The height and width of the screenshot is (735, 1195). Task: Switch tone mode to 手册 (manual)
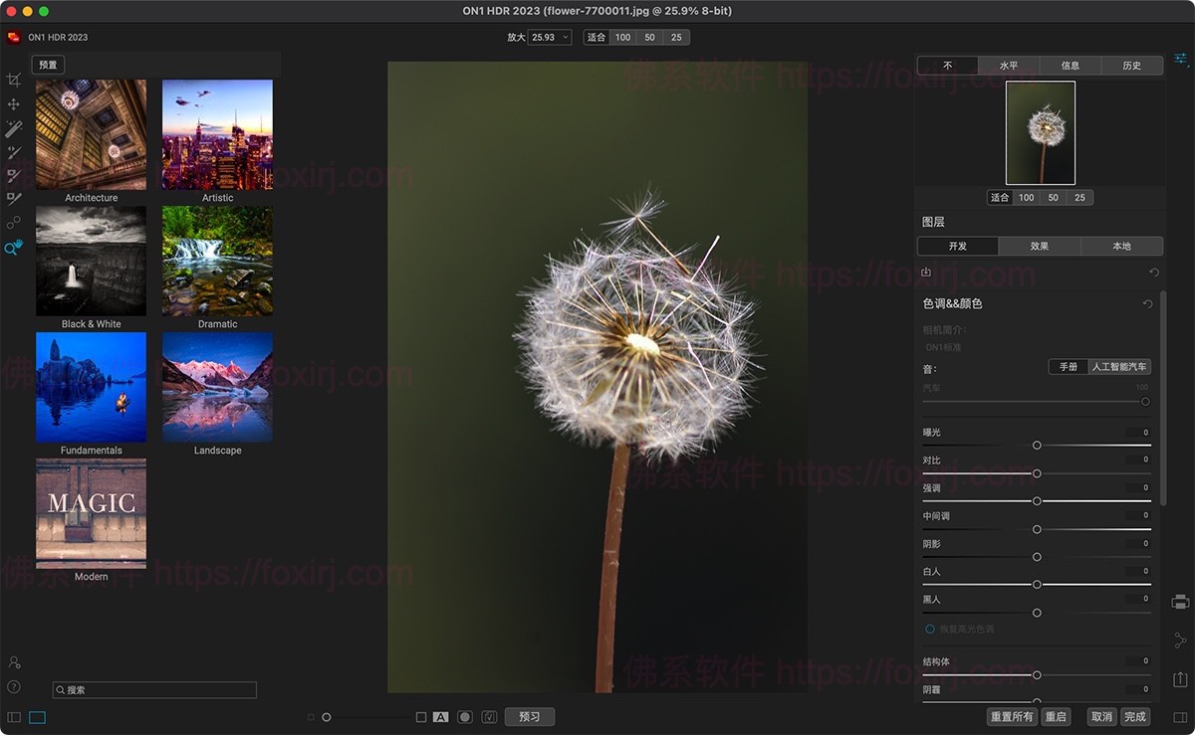point(1068,367)
